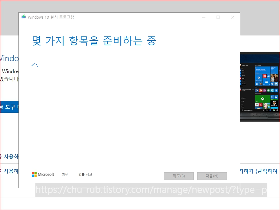Click the 있습니다 text on background webpage
Screen dimensions: 280x210
9,79
